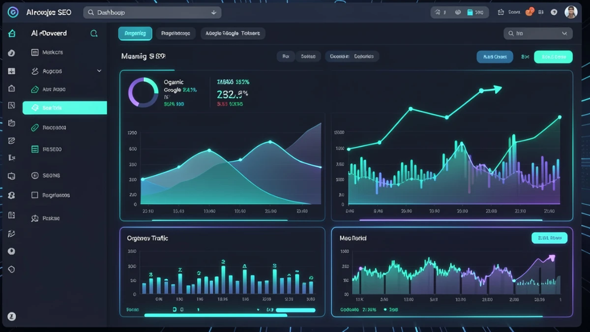Click the 'B×' link between the two header buttons
This screenshot has width=590, height=332.
click(525, 57)
